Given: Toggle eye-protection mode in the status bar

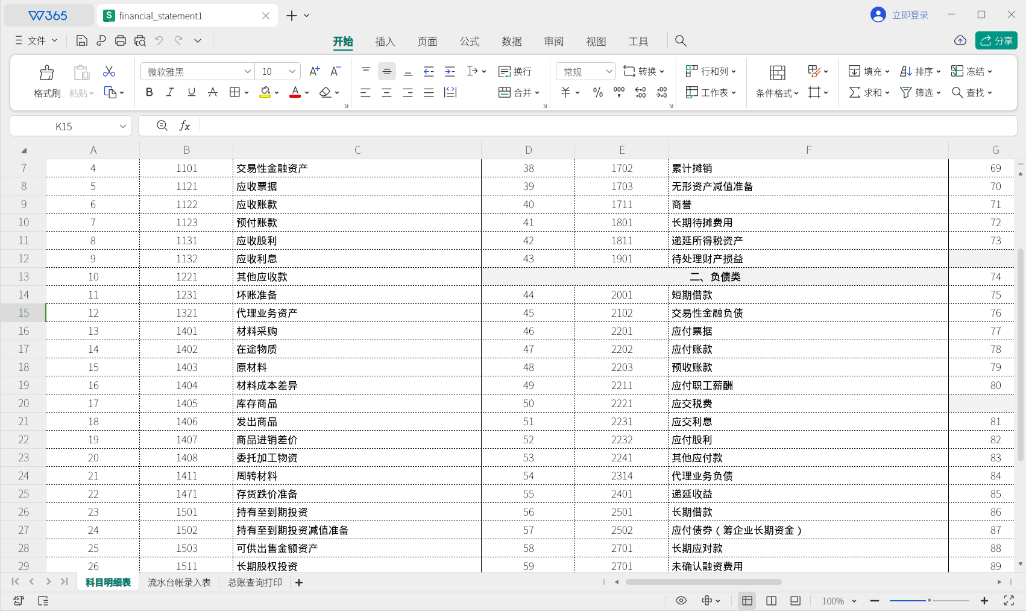Looking at the screenshot, I should click(x=681, y=601).
